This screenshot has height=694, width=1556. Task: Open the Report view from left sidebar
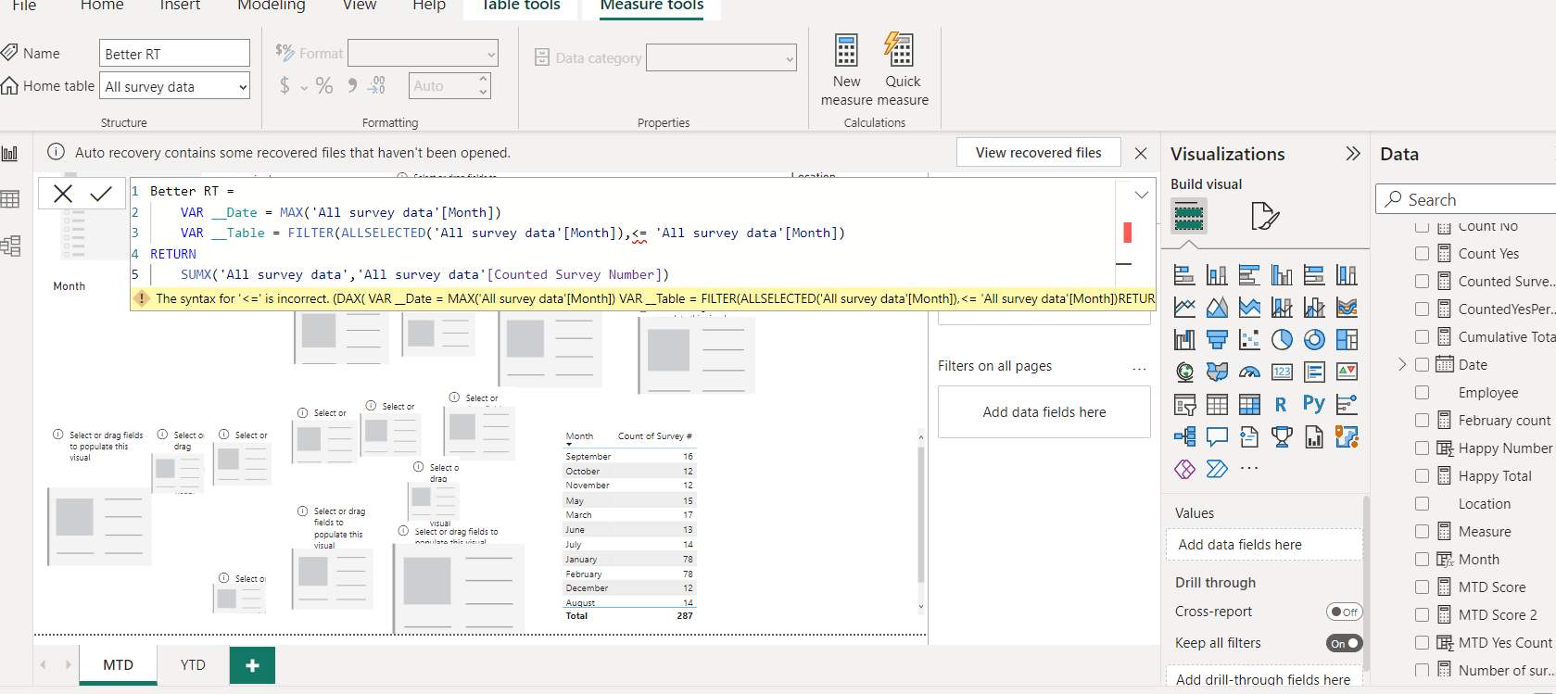[x=10, y=153]
